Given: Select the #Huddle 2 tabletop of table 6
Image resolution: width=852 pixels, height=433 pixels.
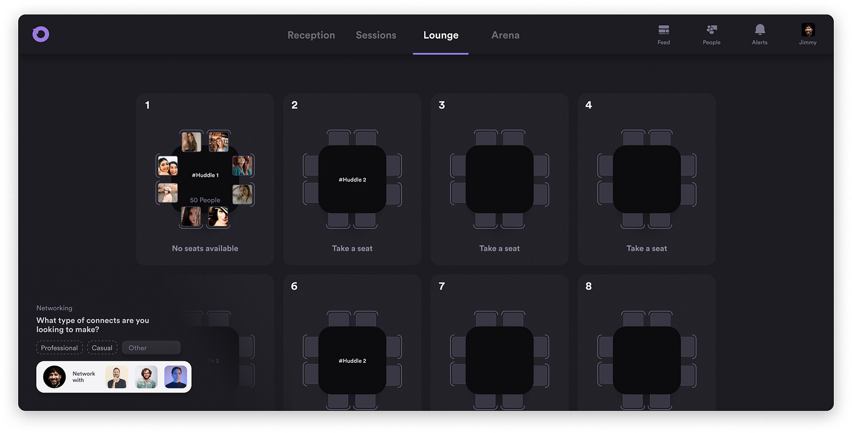Looking at the screenshot, I should pyautogui.click(x=352, y=360).
